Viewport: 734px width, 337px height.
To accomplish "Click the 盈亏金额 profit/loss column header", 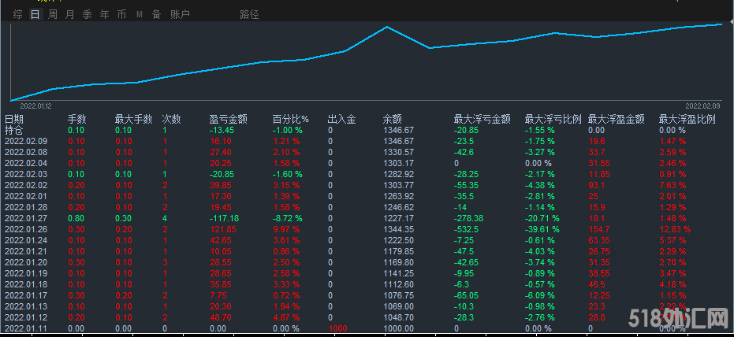I will coord(228,120).
